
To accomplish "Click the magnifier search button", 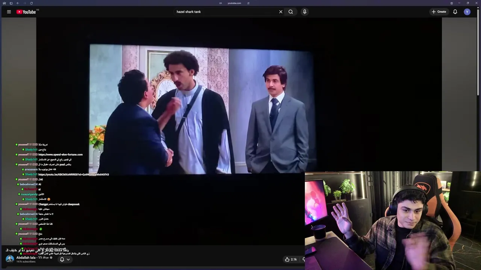I will click(290, 12).
